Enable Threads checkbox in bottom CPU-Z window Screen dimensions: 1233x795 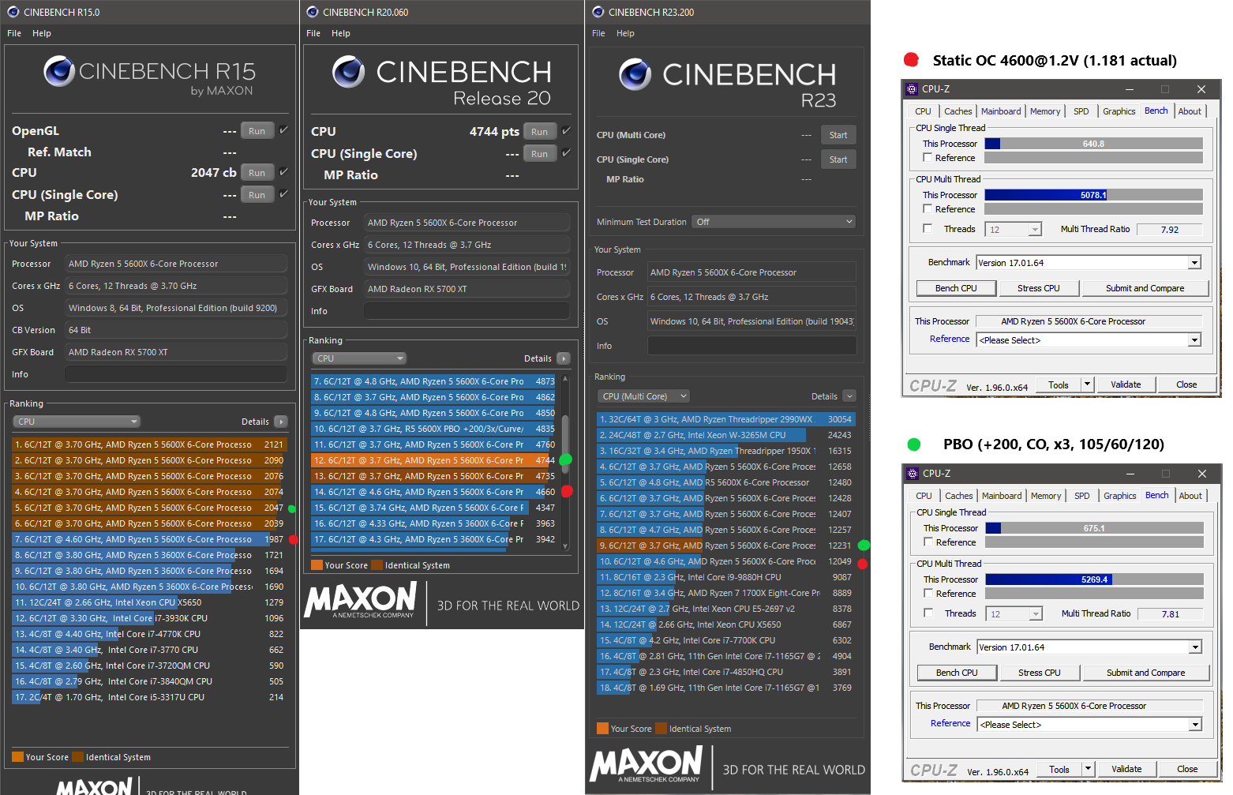click(x=928, y=613)
